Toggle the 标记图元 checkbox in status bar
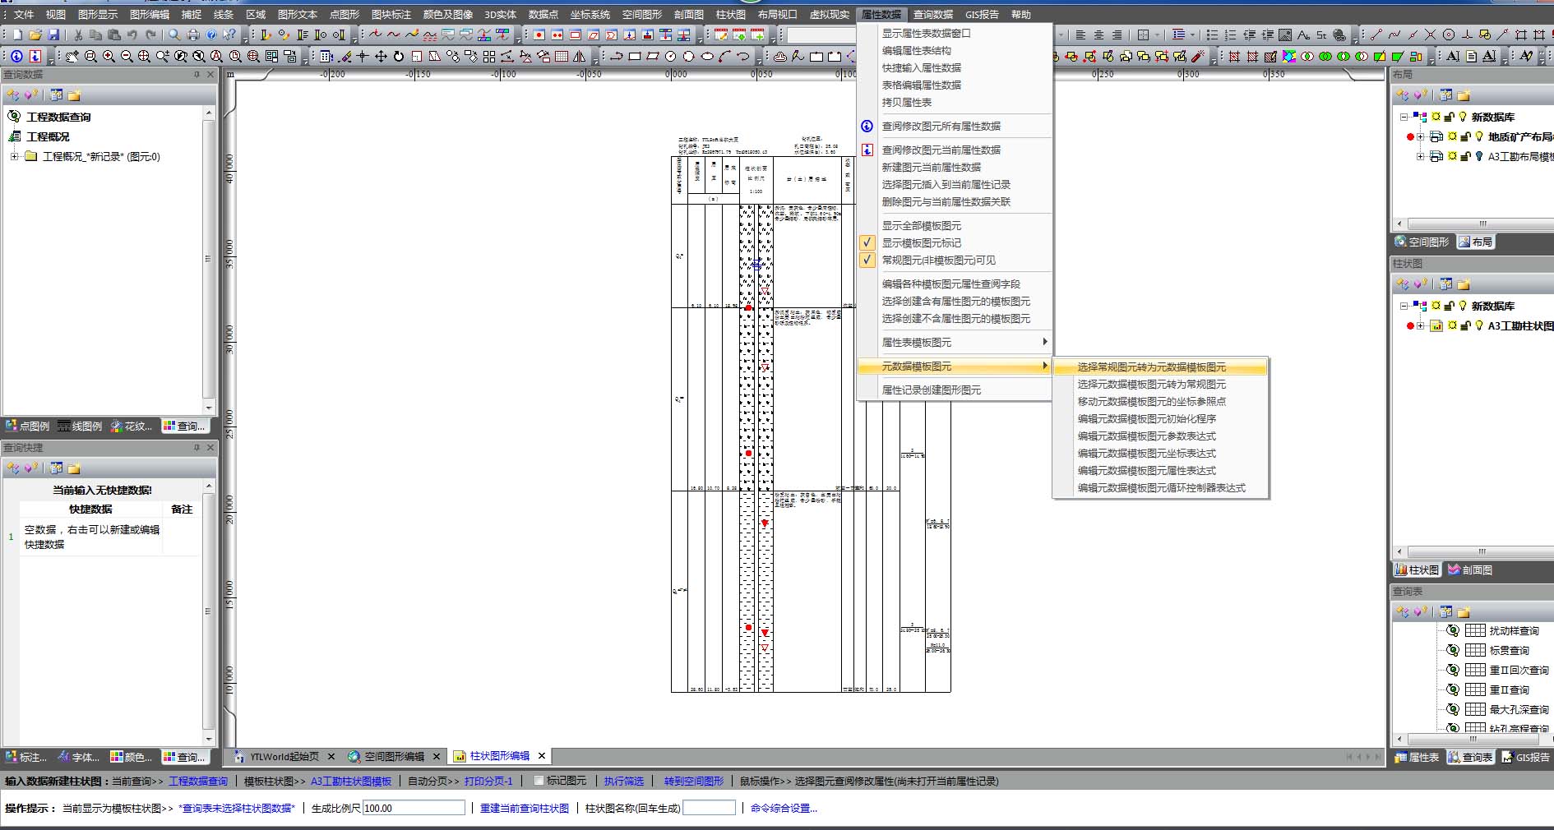The width and height of the screenshot is (1554, 830). coord(539,781)
